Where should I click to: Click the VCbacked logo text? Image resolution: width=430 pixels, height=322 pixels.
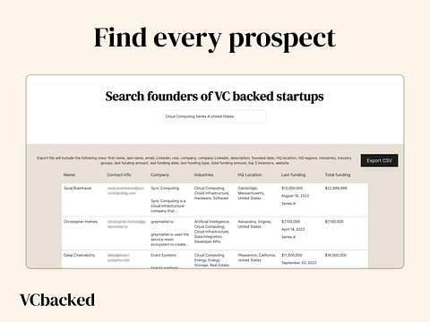coord(57,300)
